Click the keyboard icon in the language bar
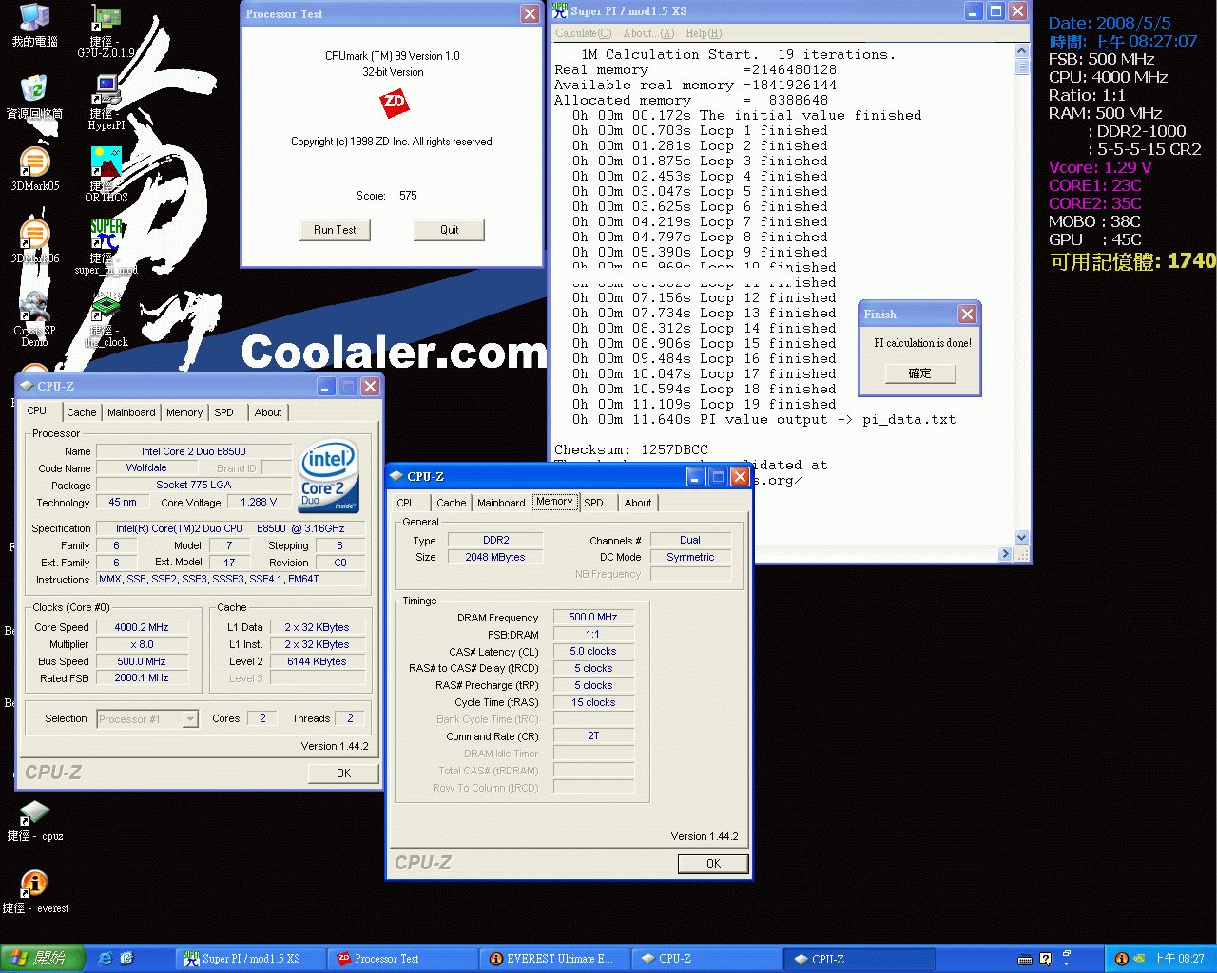 coord(1025,960)
